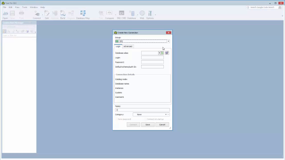Open the Help menu
Image resolution: width=285 pixels, height=160 pixels.
tap(43, 7)
